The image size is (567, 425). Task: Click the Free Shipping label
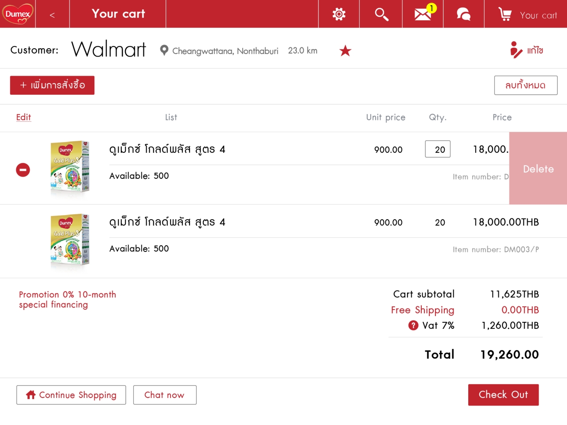(x=423, y=310)
